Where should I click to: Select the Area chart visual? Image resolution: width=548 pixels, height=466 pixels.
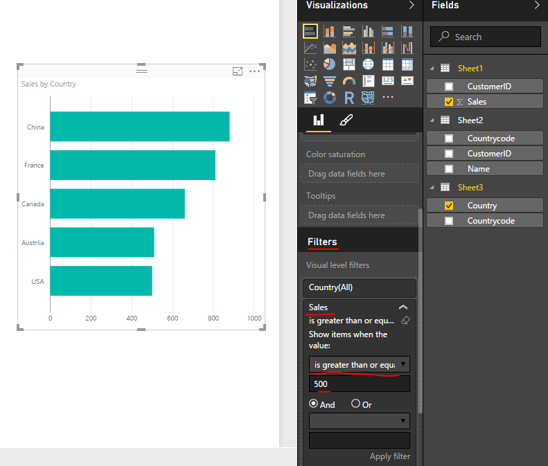(x=329, y=48)
